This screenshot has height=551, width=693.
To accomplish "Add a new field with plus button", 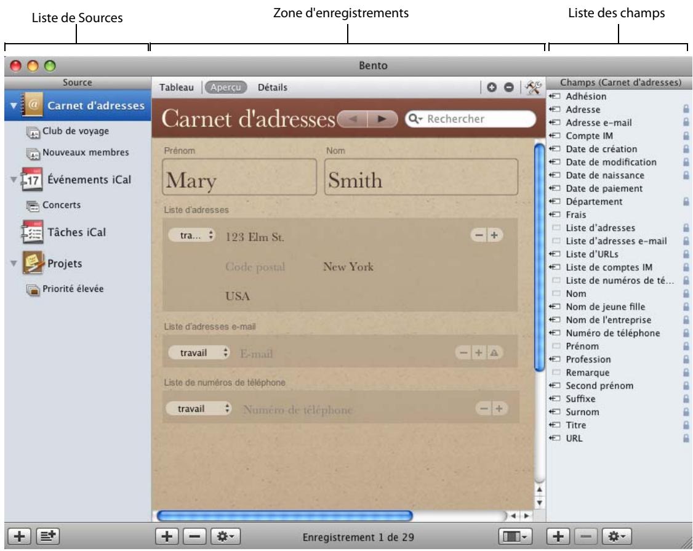I will coord(558,536).
